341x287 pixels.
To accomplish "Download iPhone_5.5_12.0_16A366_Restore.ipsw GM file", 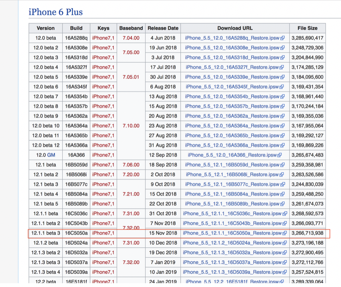I will click(x=235, y=155).
